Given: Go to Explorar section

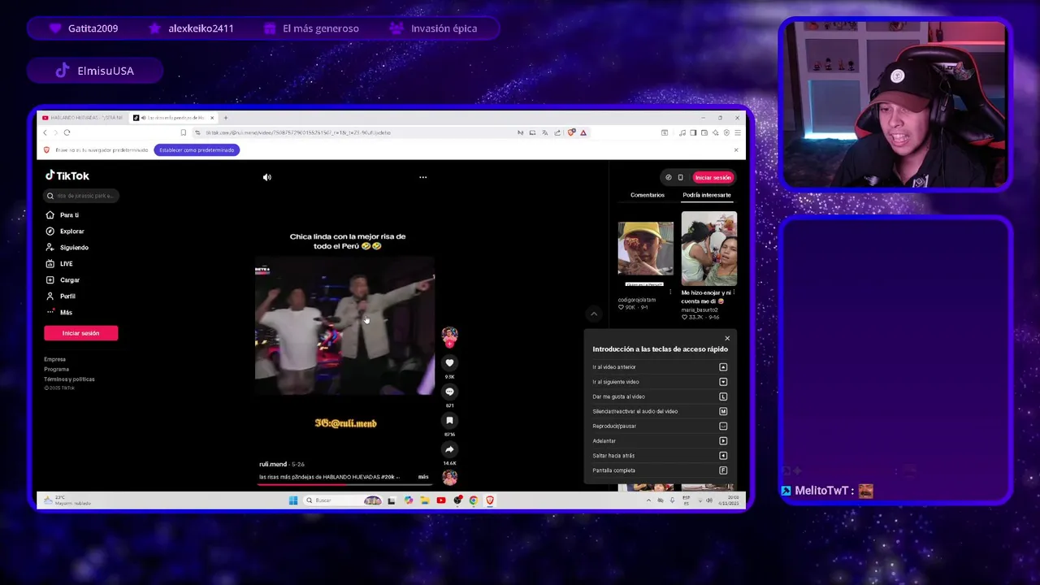Looking at the screenshot, I should coord(71,232).
